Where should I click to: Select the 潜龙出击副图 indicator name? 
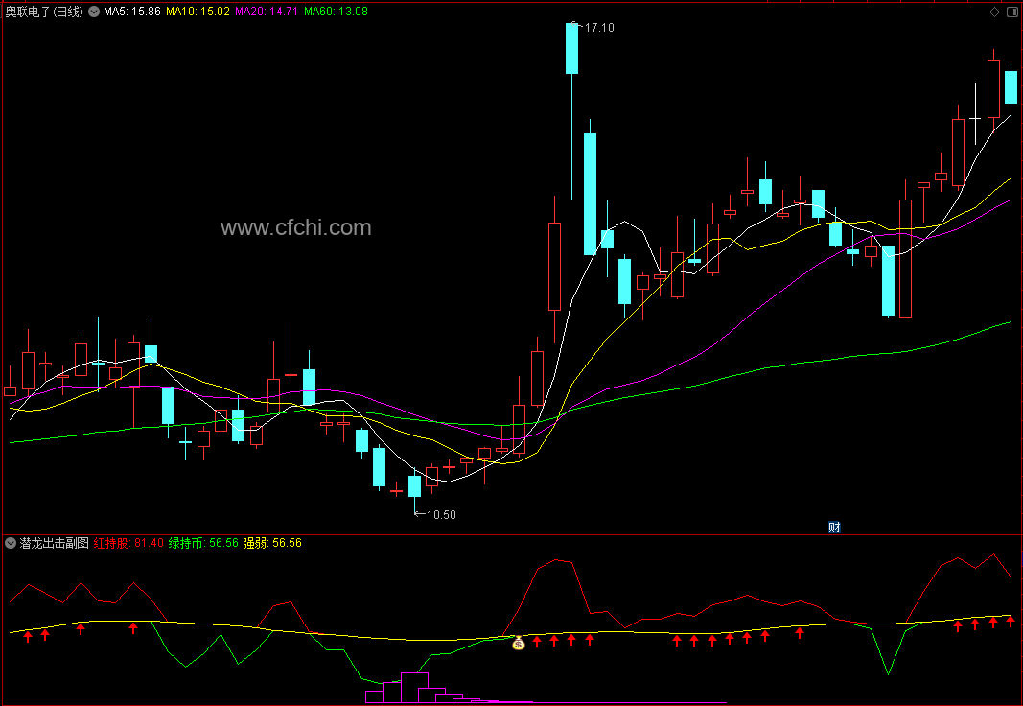[x=54, y=543]
